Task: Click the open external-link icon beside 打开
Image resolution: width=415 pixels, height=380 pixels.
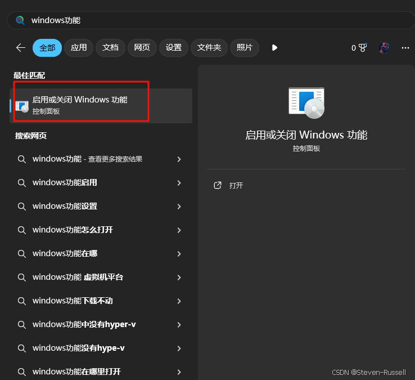Action: coord(218,185)
